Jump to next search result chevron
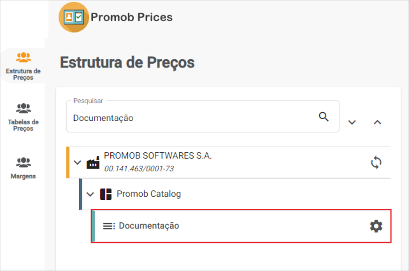 coord(352,122)
